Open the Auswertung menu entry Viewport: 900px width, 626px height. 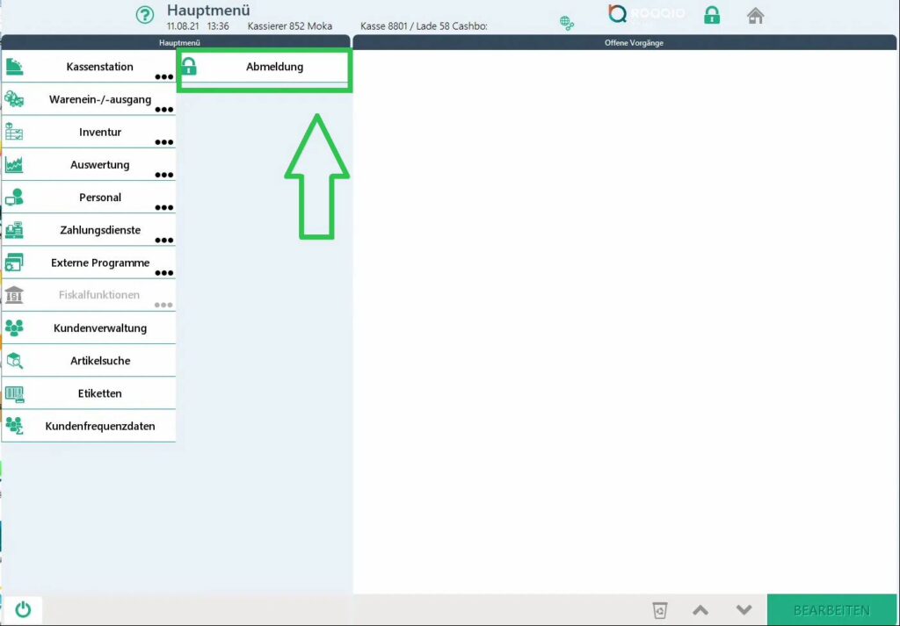coord(99,165)
